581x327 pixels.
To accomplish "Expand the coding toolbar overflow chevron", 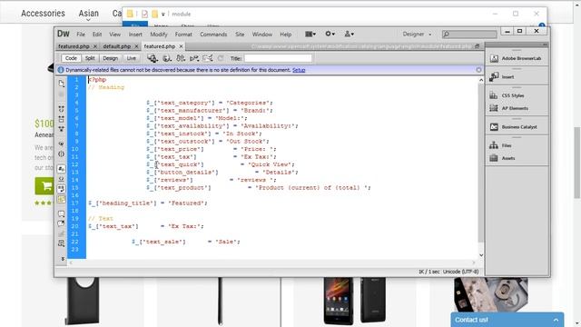I will pos(63,258).
